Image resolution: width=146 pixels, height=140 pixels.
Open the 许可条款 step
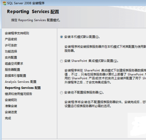coord(11,45)
